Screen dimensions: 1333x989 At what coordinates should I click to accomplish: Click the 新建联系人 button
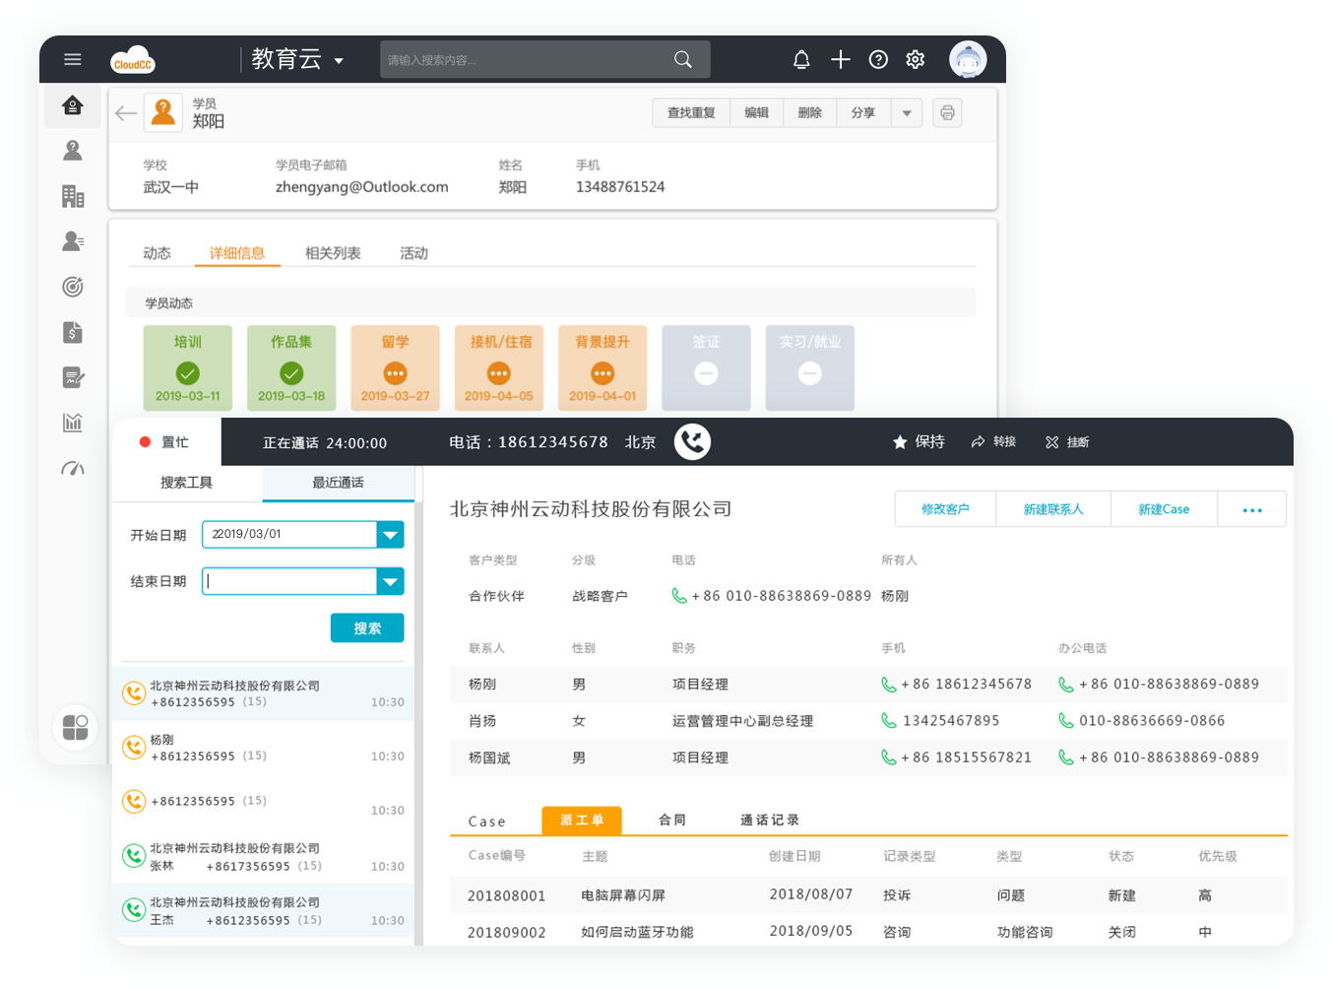tap(1052, 509)
